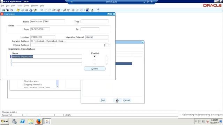The width and height of the screenshot is (223, 125).
Task: Click the yellow Save toolbar icon
Action: 18,10
